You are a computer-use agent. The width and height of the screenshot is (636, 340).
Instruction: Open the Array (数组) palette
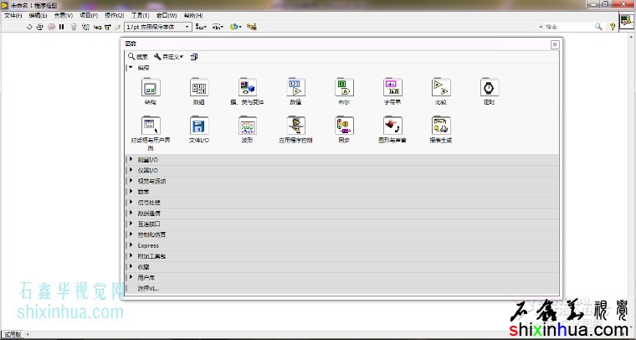(x=198, y=87)
